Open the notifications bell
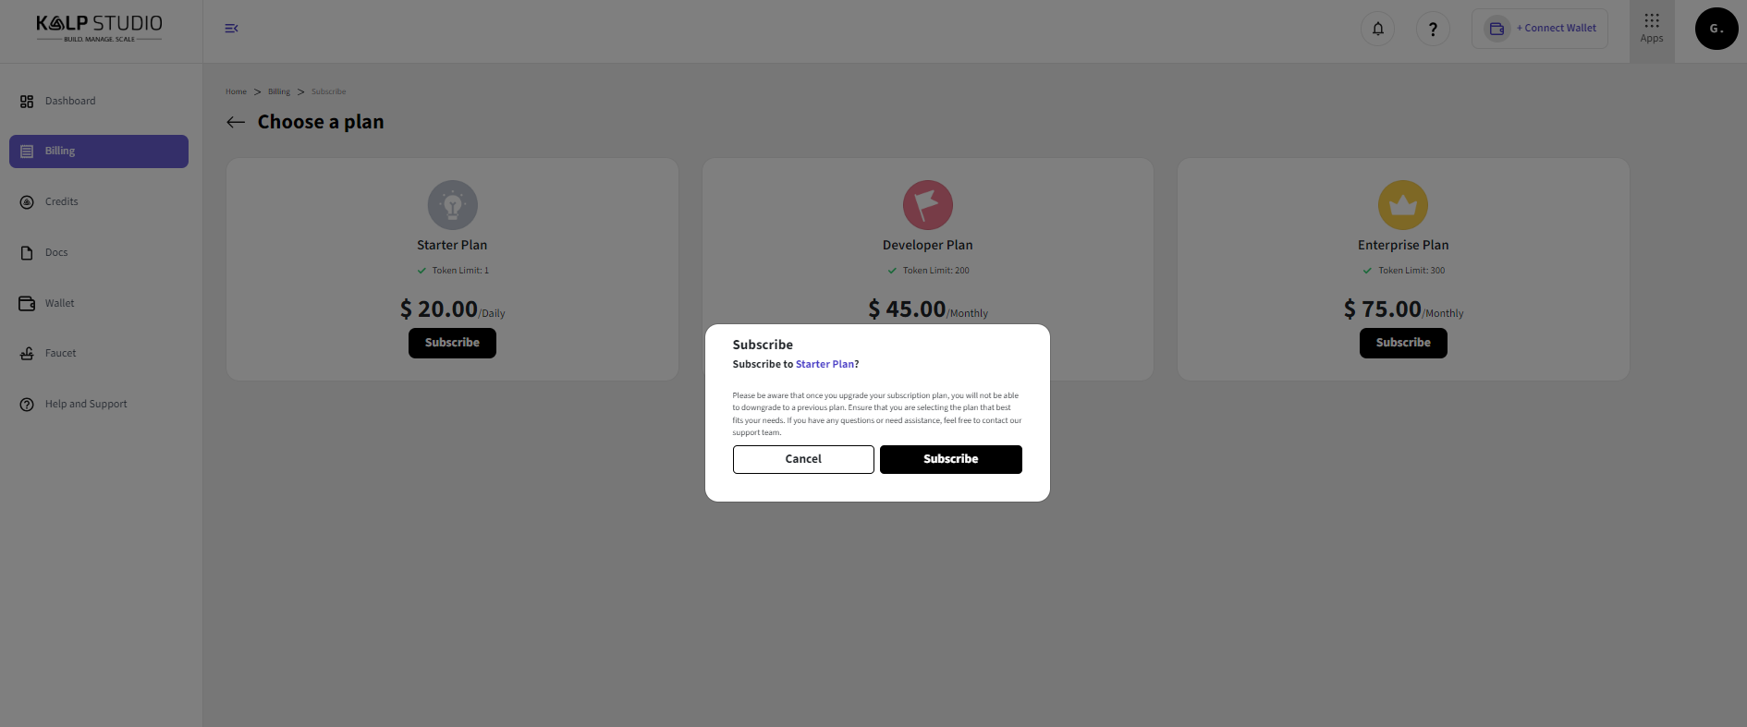Viewport: 1747px width, 727px height. coord(1377,29)
